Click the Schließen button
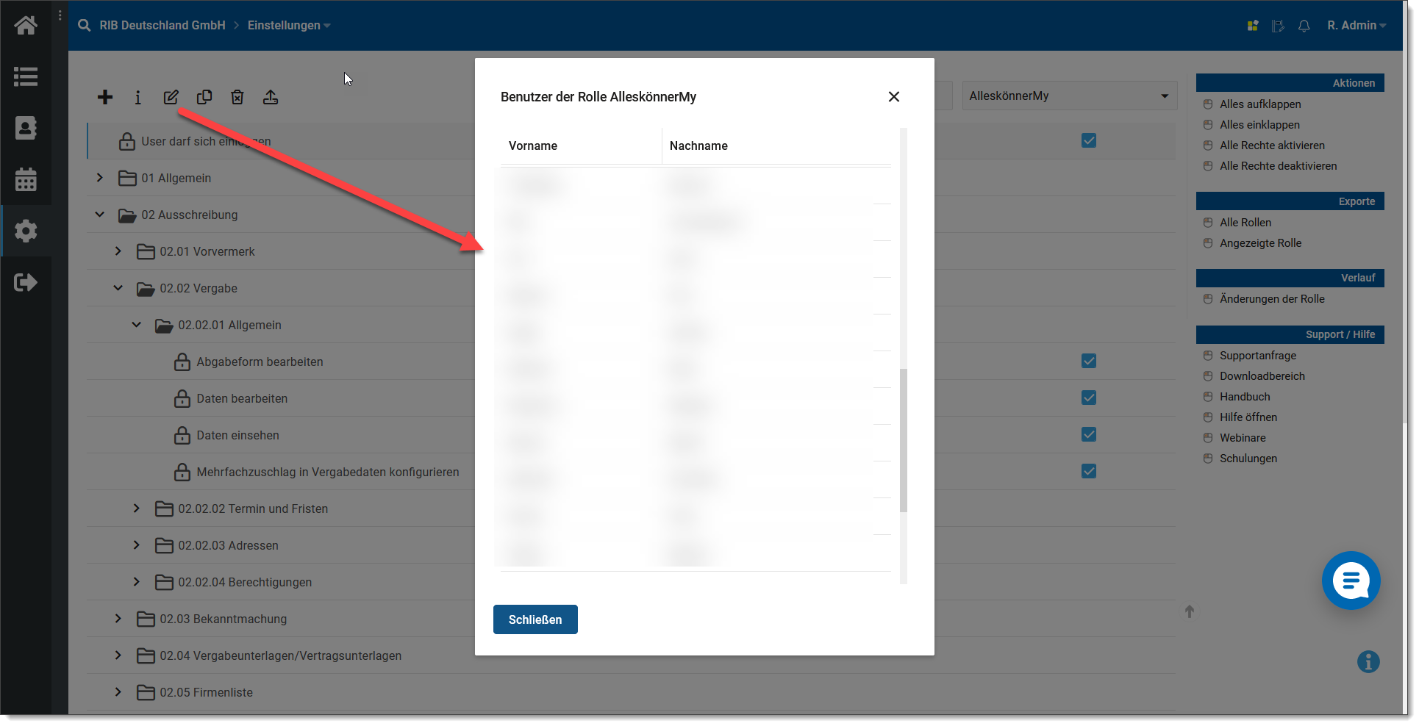The width and height of the screenshot is (1419, 726). coord(535,619)
